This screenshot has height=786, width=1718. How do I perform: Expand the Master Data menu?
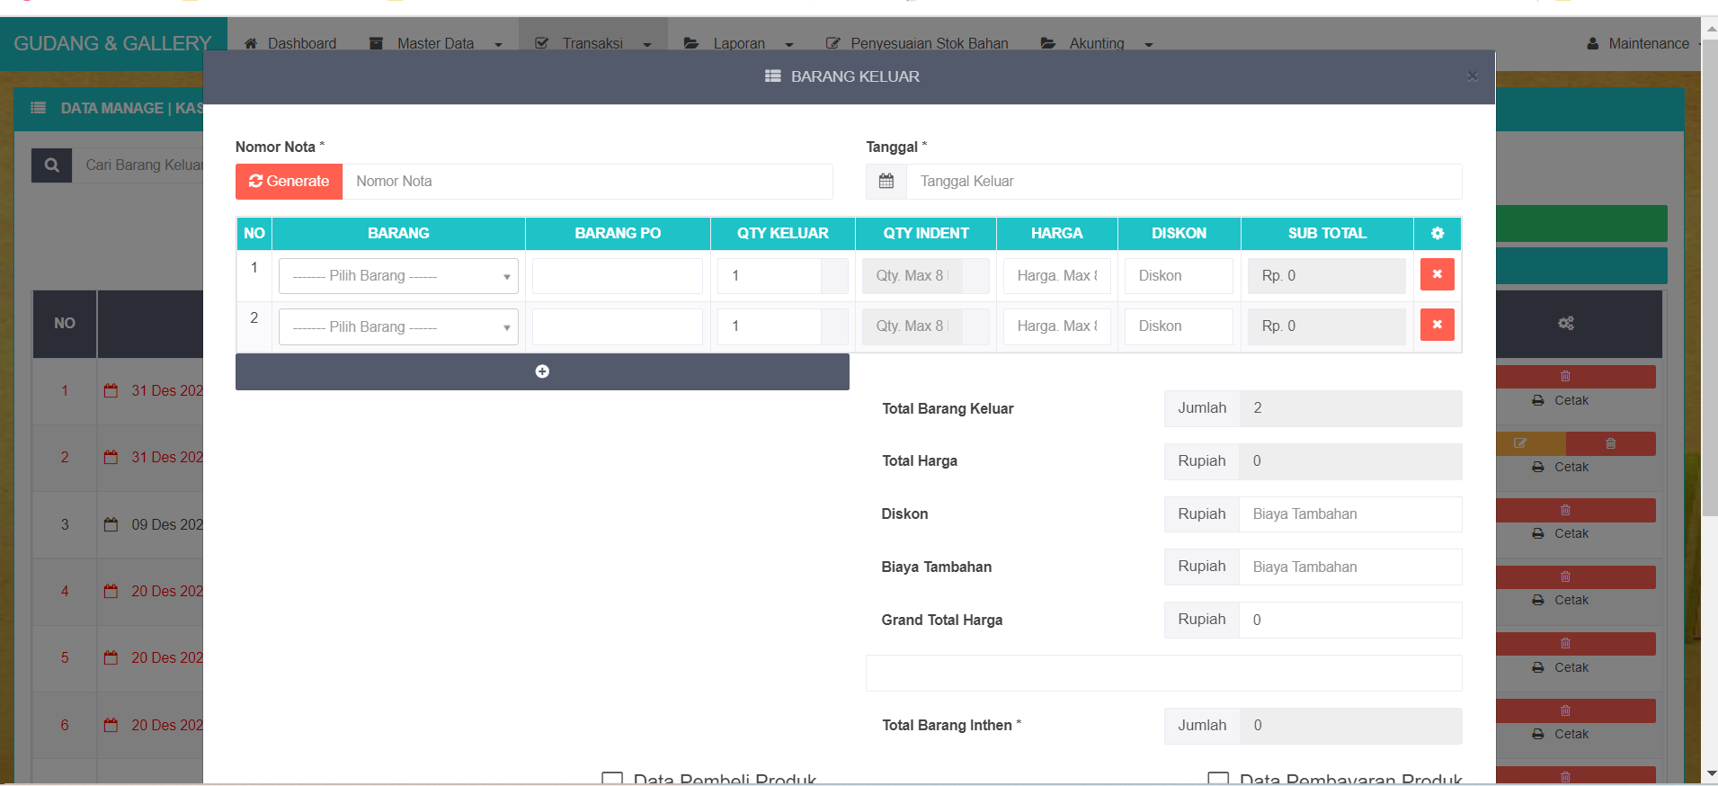tap(436, 43)
